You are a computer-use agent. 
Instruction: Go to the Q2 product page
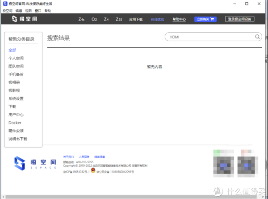[94, 19]
